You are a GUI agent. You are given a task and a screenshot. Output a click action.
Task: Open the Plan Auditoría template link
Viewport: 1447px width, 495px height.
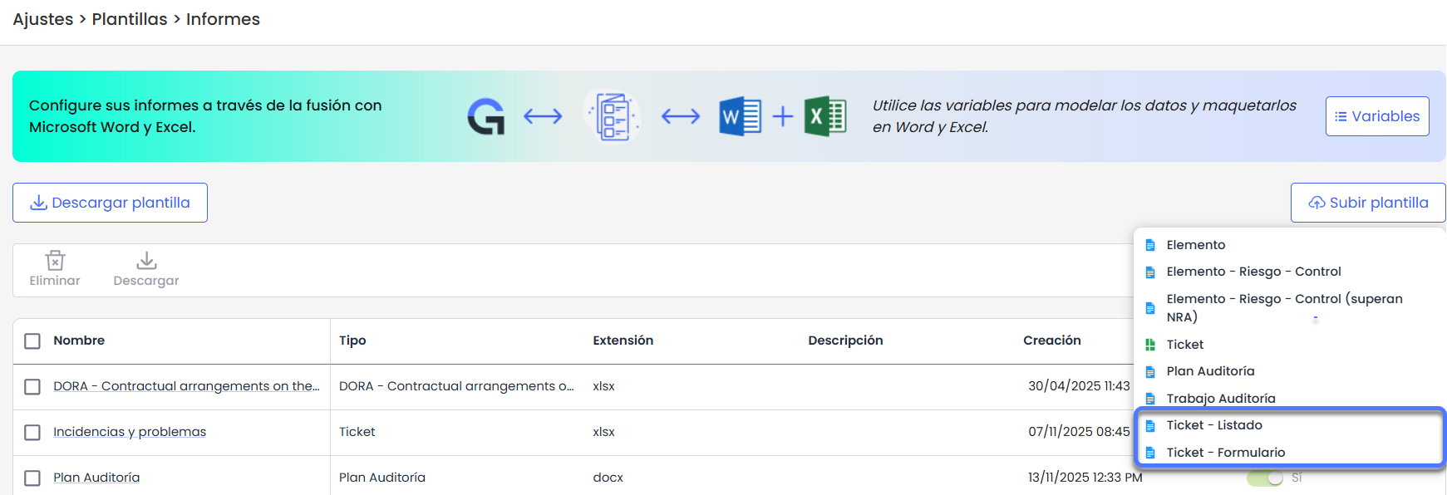pyautogui.click(x=96, y=478)
